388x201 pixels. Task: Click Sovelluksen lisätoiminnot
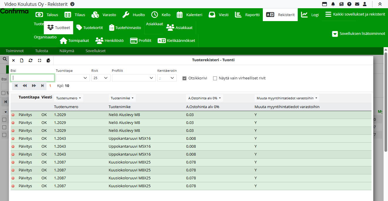358,34
